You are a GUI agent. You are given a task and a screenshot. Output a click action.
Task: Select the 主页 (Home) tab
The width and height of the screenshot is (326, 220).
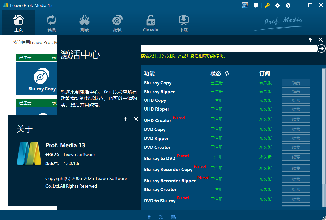(x=18, y=23)
